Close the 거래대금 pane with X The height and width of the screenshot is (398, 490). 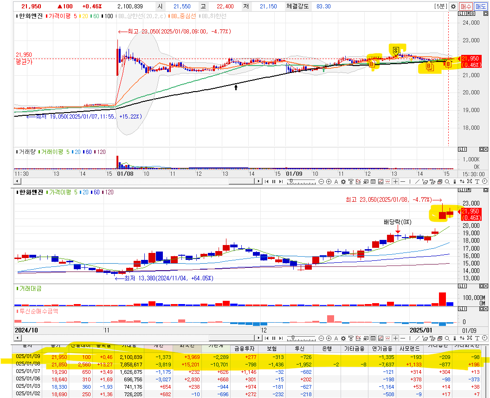486,286
